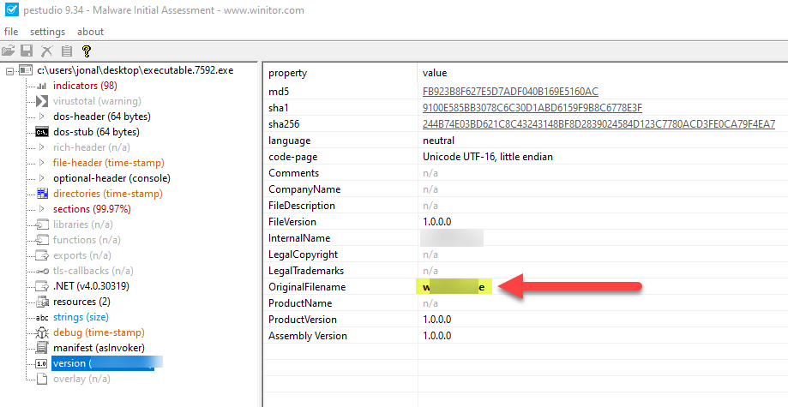Screen dimensions: 788x407
Task: Click the sha256 hash link
Action: click(599, 124)
